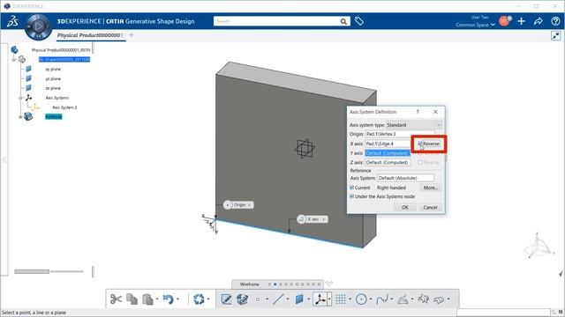Select the Point creation tool
Image resolution: width=565 pixels, height=317 pixels.
[x=258, y=299]
